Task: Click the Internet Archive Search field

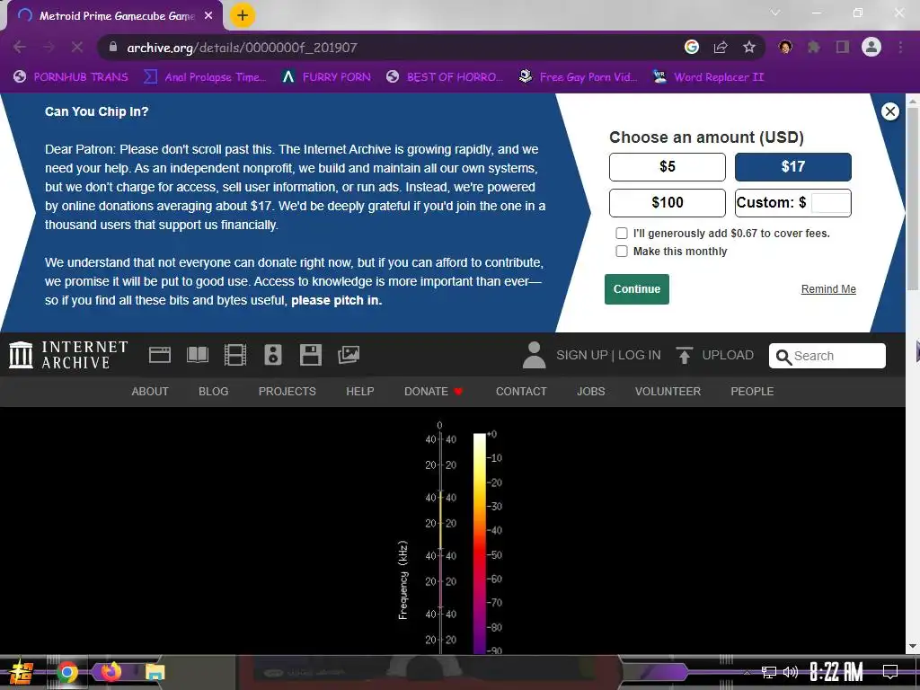Action: (x=827, y=356)
